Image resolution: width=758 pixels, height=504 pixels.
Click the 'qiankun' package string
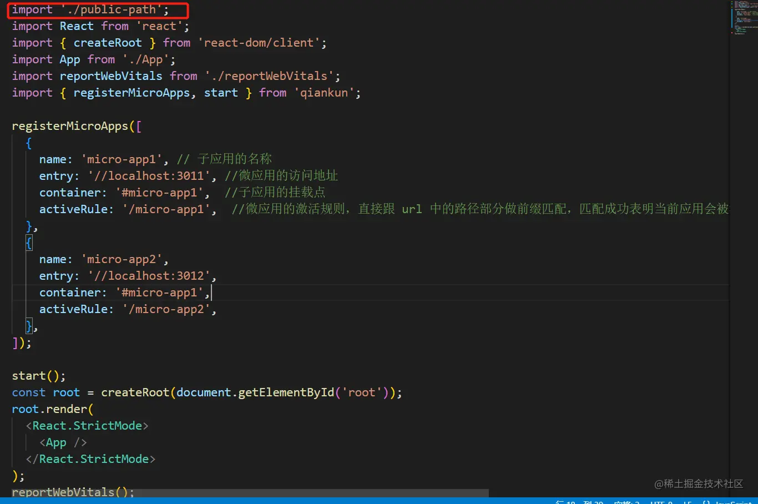click(x=324, y=93)
